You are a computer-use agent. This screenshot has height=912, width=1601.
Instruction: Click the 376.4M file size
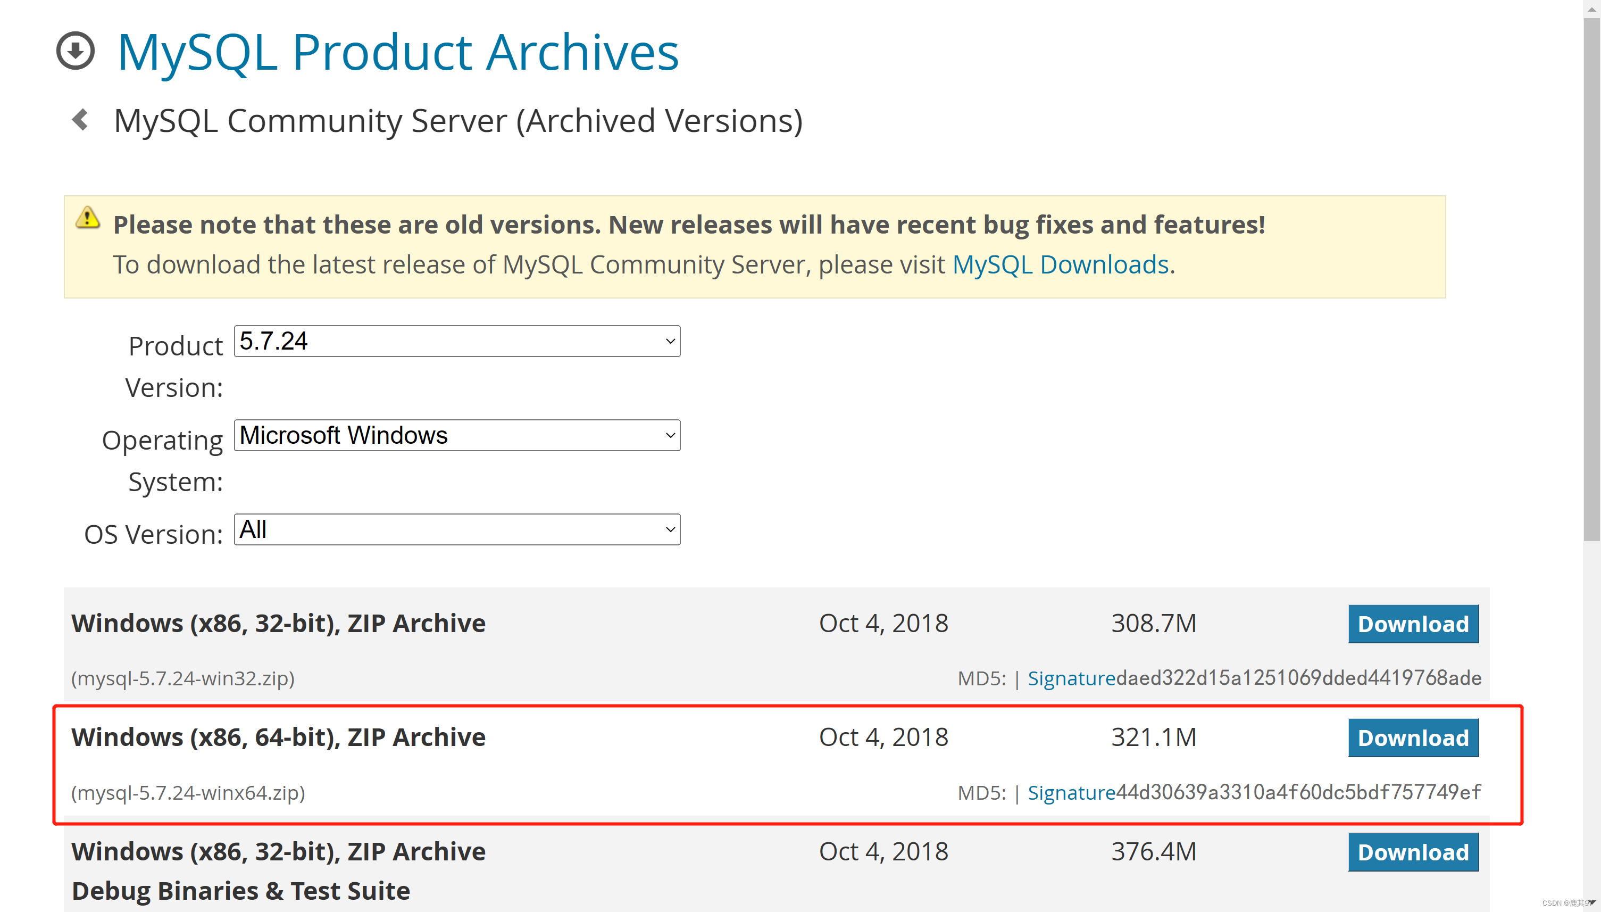pos(1154,851)
